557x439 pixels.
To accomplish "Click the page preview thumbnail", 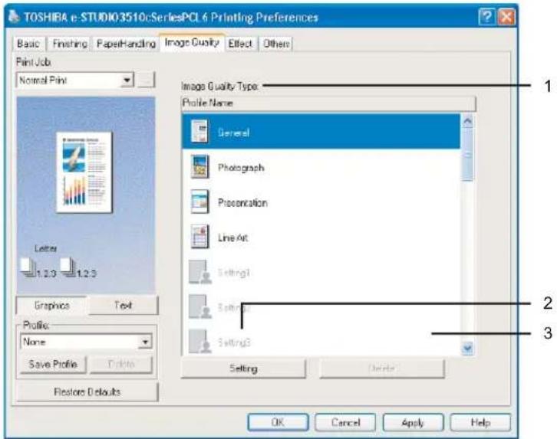I will tap(84, 172).
